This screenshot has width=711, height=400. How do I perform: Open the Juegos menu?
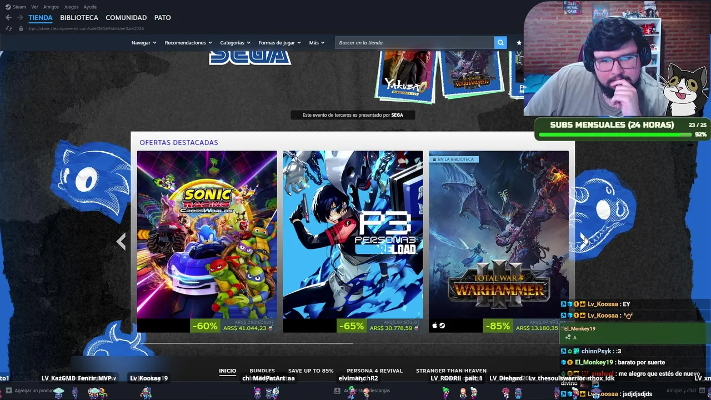coord(71,7)
